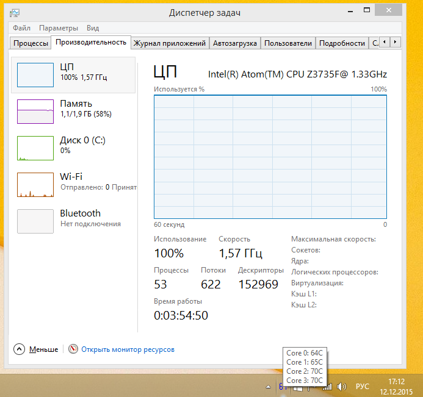Image resolution: width=423 pixels, height=397 pixels.
Task: Close the Диспетчер задач window
Action: tap(388, 10)
